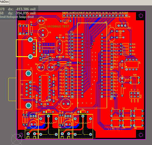Select LED D7
152x145 pixels.
coord(51,67)
